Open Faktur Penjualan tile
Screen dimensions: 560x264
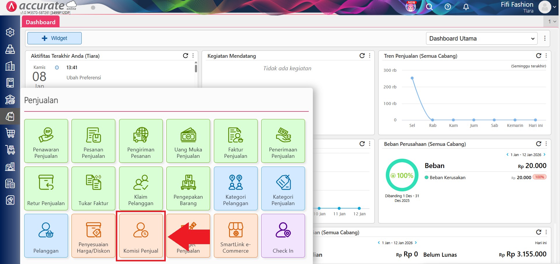point(235,141)
